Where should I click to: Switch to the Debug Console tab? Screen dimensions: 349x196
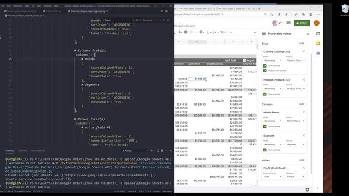click(x=38, y=151)
